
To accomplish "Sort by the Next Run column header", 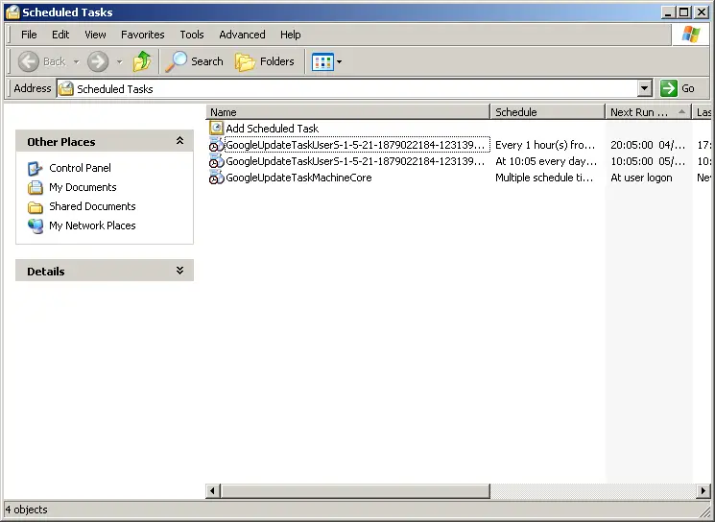I will [648, 112].
